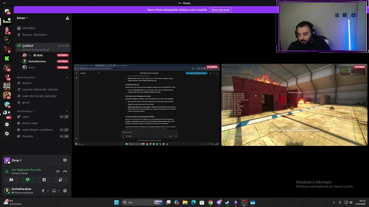This screenshot has height=207, width=369.
Task: Open the Gemini browser stream thumbnail
Action: (x=147, y=105)
